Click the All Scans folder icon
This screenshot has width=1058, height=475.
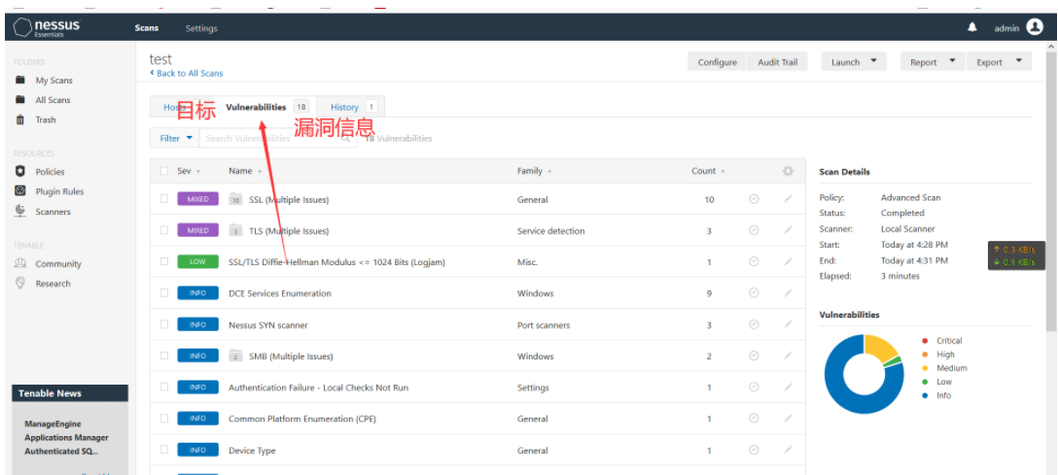point(20,100)
